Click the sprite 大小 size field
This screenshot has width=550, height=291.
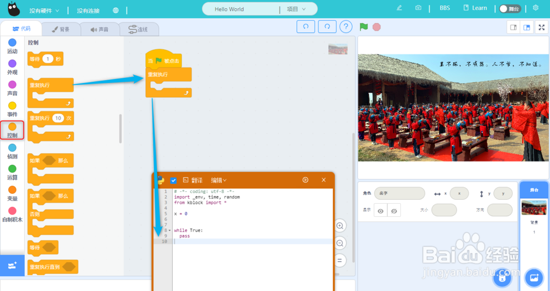coord(444,210)
